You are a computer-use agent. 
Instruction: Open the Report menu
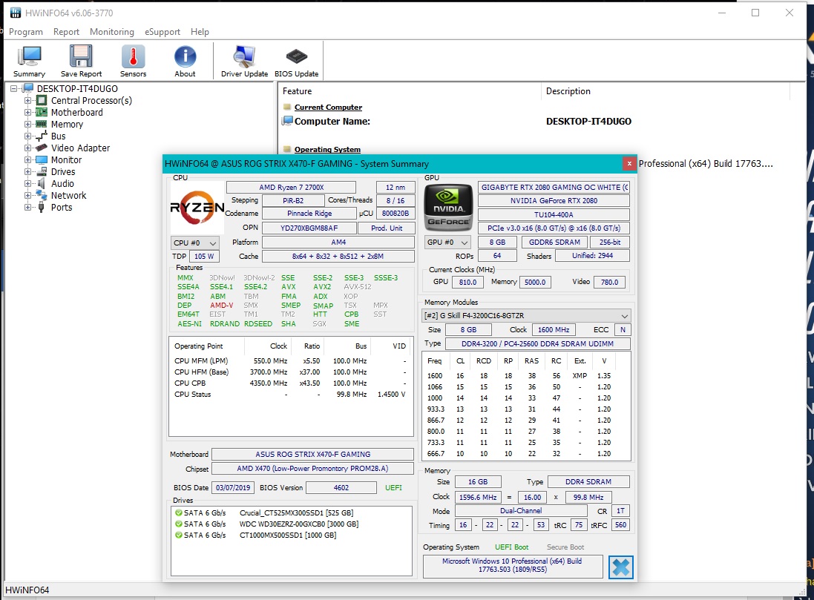tap(67, 32)
